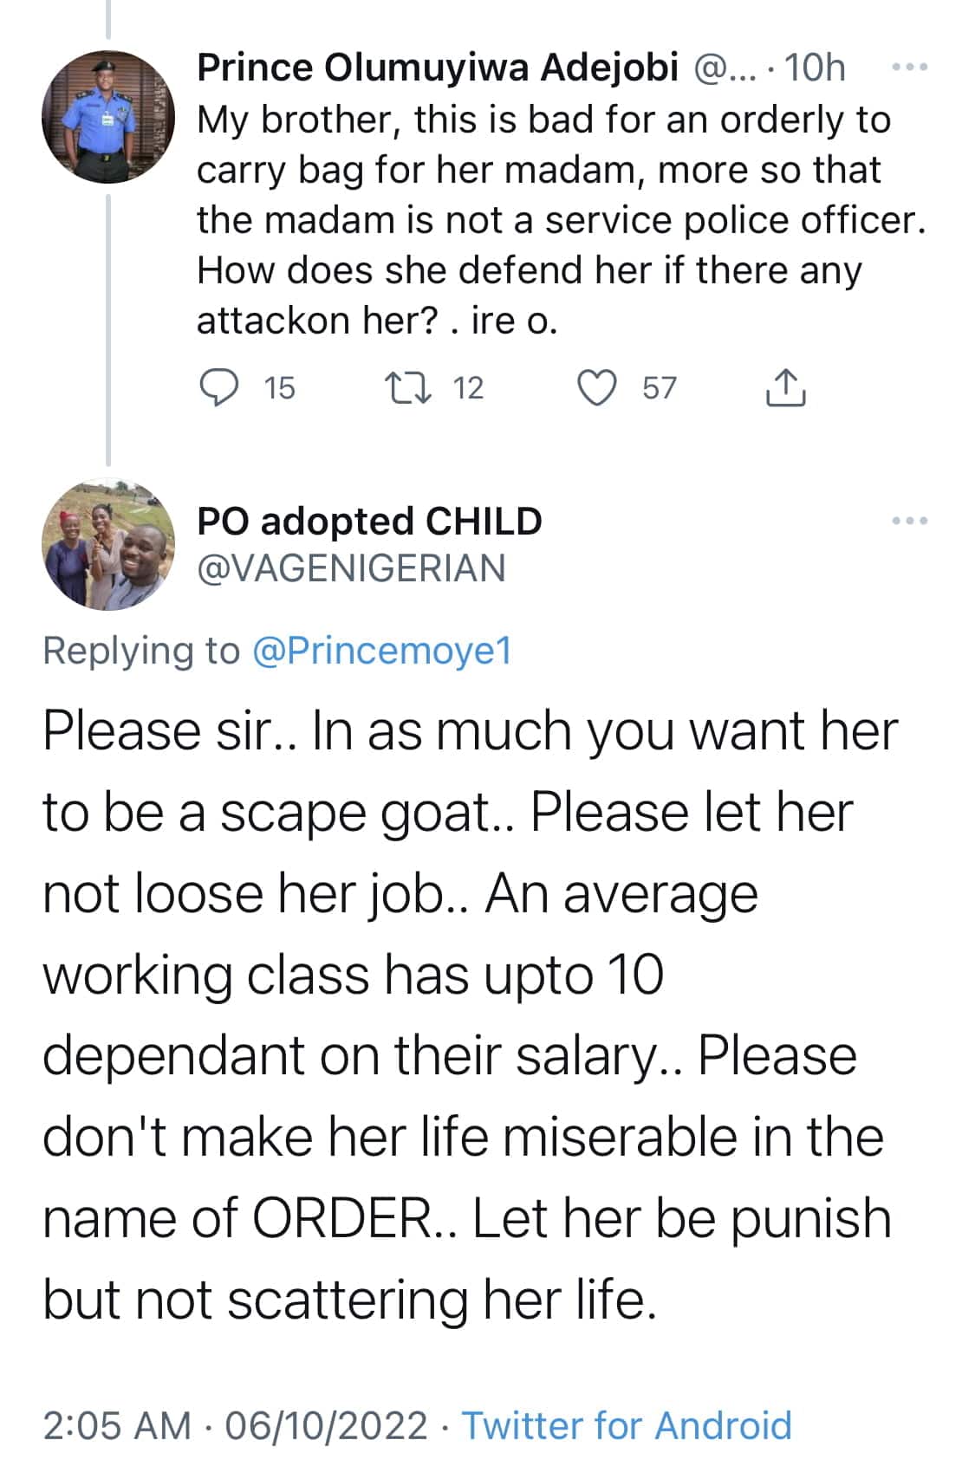Click the reply speech bubble icon
The height and width of the screenshot is (1459, 975).
(x=218, y=387)
